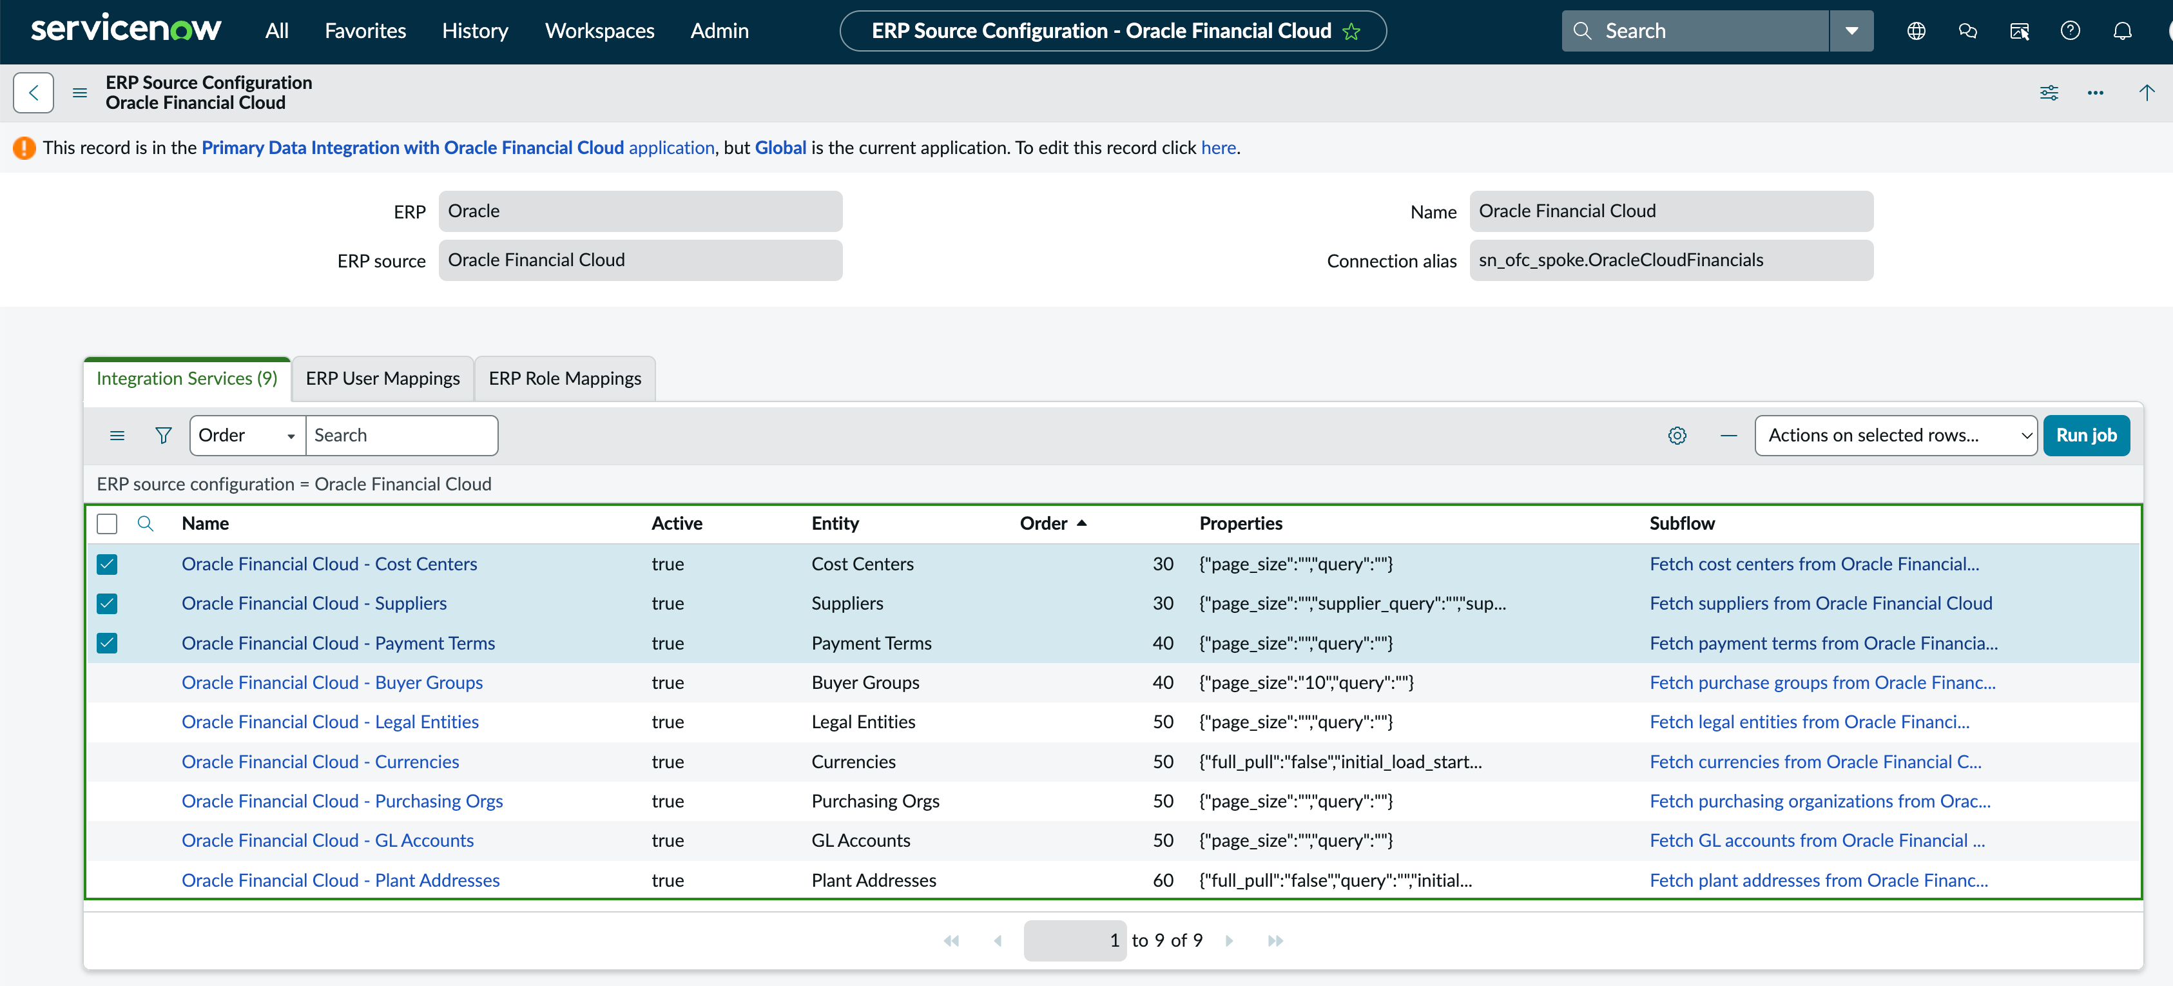Collapse the related list with the dash icon
Viewport: 2173px width, 986px height.
(x=1728, y=435)
